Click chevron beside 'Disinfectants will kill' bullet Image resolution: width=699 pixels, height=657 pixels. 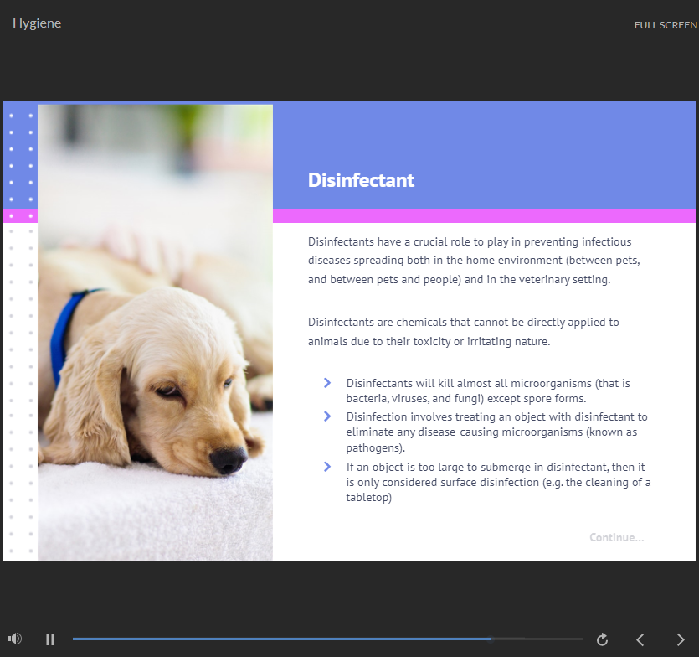(327, 383)
